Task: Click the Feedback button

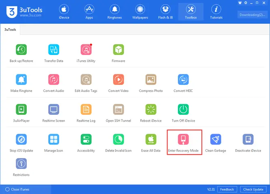Action: (x=227, y=190)
